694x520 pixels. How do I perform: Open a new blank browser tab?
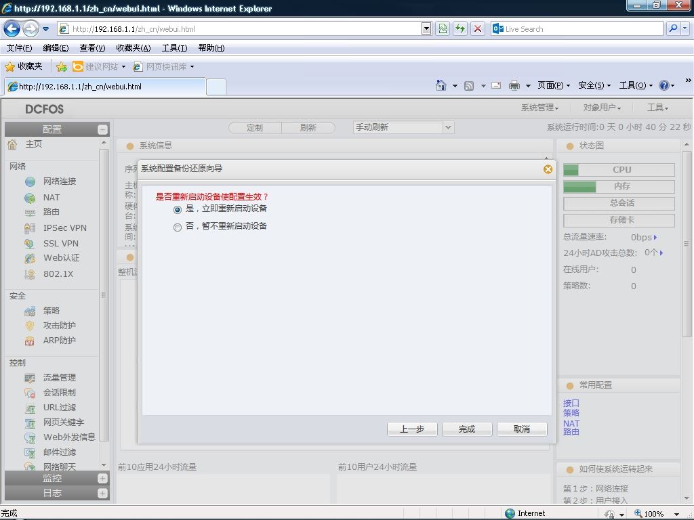click(x=216, y=87)
